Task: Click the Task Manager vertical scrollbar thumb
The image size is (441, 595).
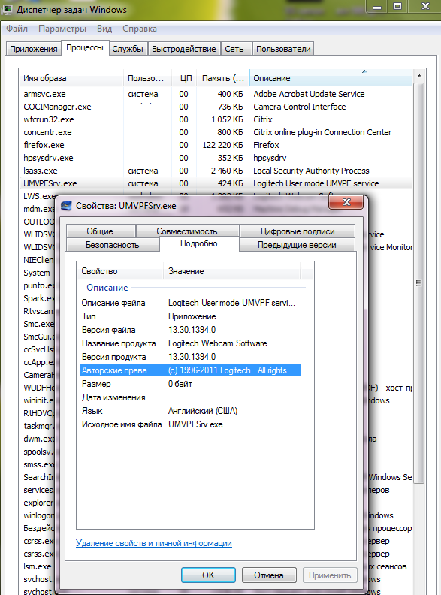Action: pyautogui.click(x=419, y=283)
